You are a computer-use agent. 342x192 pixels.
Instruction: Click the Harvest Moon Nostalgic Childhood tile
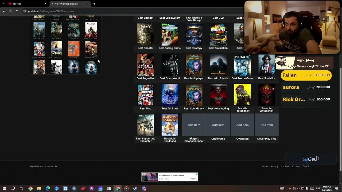[x=170, y=125]
